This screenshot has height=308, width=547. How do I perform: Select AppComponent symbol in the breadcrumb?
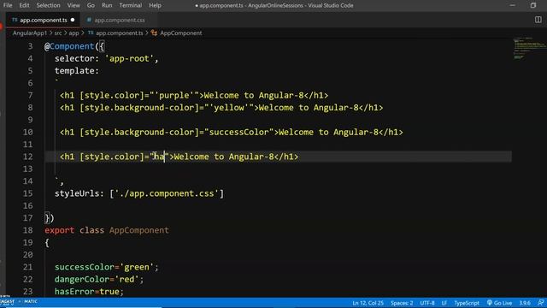[180, 33]
